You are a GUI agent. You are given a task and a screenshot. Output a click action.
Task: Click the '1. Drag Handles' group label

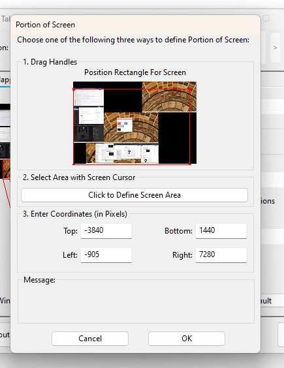[x=50, y=62]
